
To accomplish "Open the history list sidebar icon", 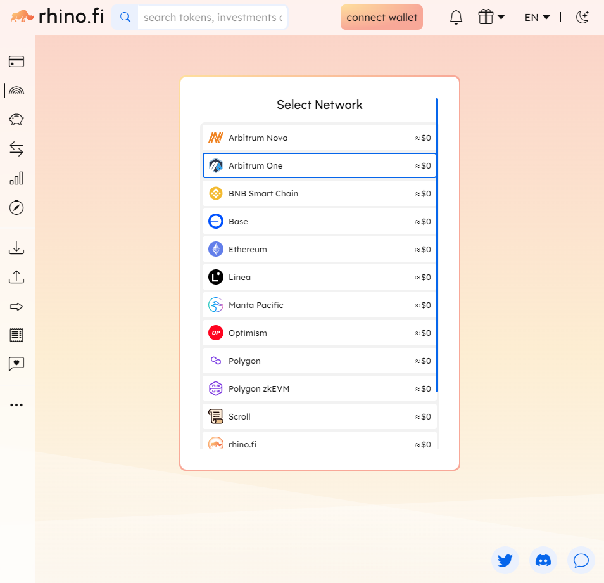I will pos(16,335).
